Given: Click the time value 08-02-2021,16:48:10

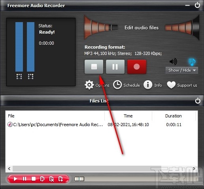Looking at the screenshot, I should [128, 125].
